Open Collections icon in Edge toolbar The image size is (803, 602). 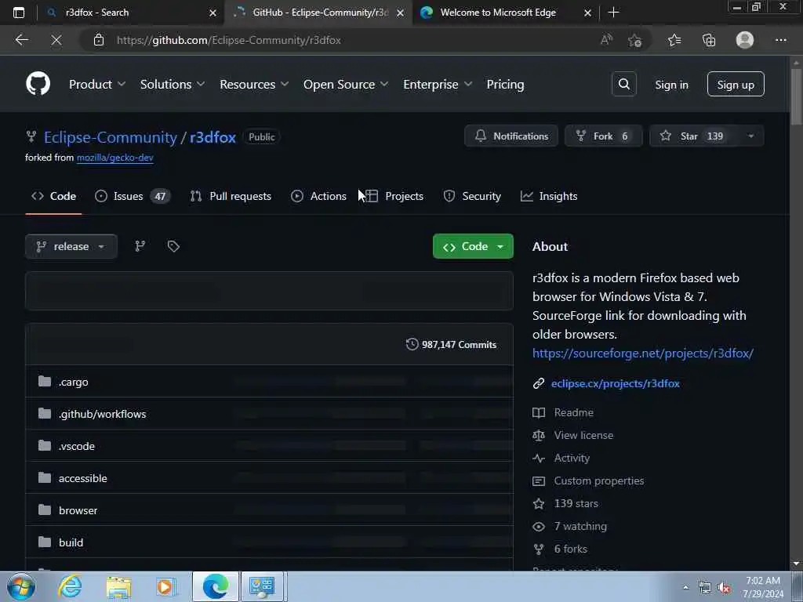(709, 40)
